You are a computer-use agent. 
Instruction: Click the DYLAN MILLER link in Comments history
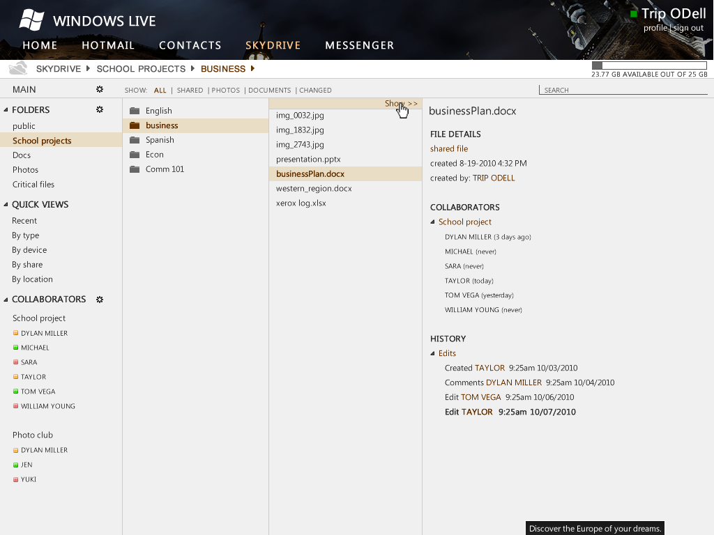tap(514, 382)
